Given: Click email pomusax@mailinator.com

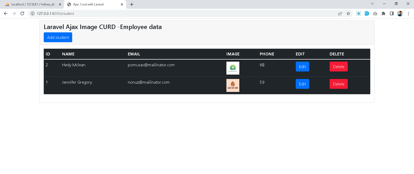Looking at the screenshot, I should coord(151,65).
